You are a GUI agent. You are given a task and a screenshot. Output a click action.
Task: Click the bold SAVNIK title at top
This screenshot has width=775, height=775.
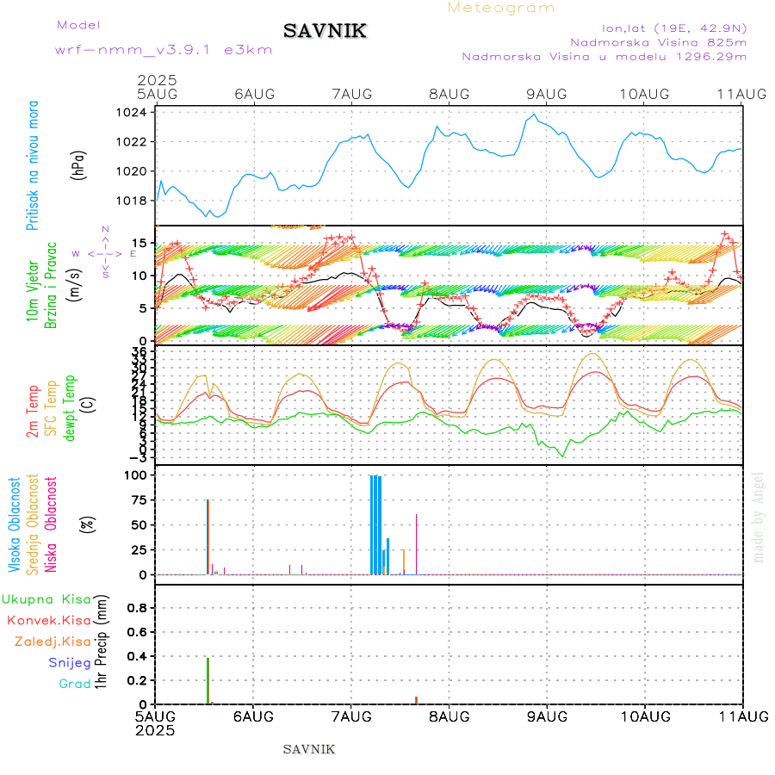[x=325, y=32]
